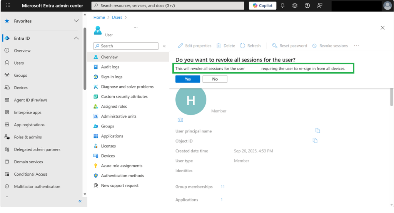
Task: Click the Created date time value
Action: point(253,151)
